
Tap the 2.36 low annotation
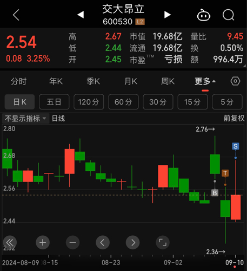click(216, 251)
